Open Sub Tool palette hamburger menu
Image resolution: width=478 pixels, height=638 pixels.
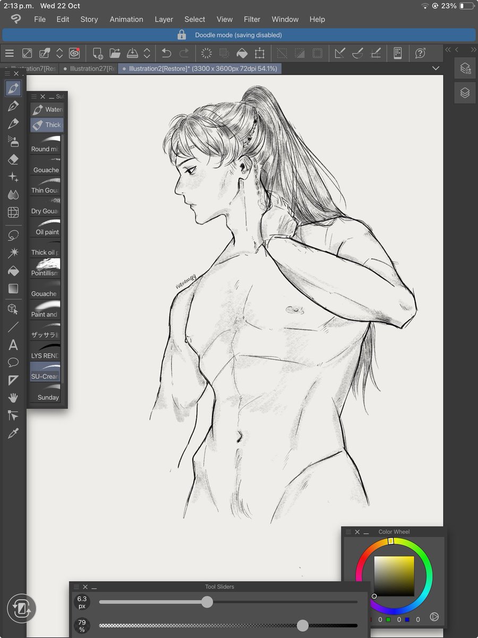point(34,97)
